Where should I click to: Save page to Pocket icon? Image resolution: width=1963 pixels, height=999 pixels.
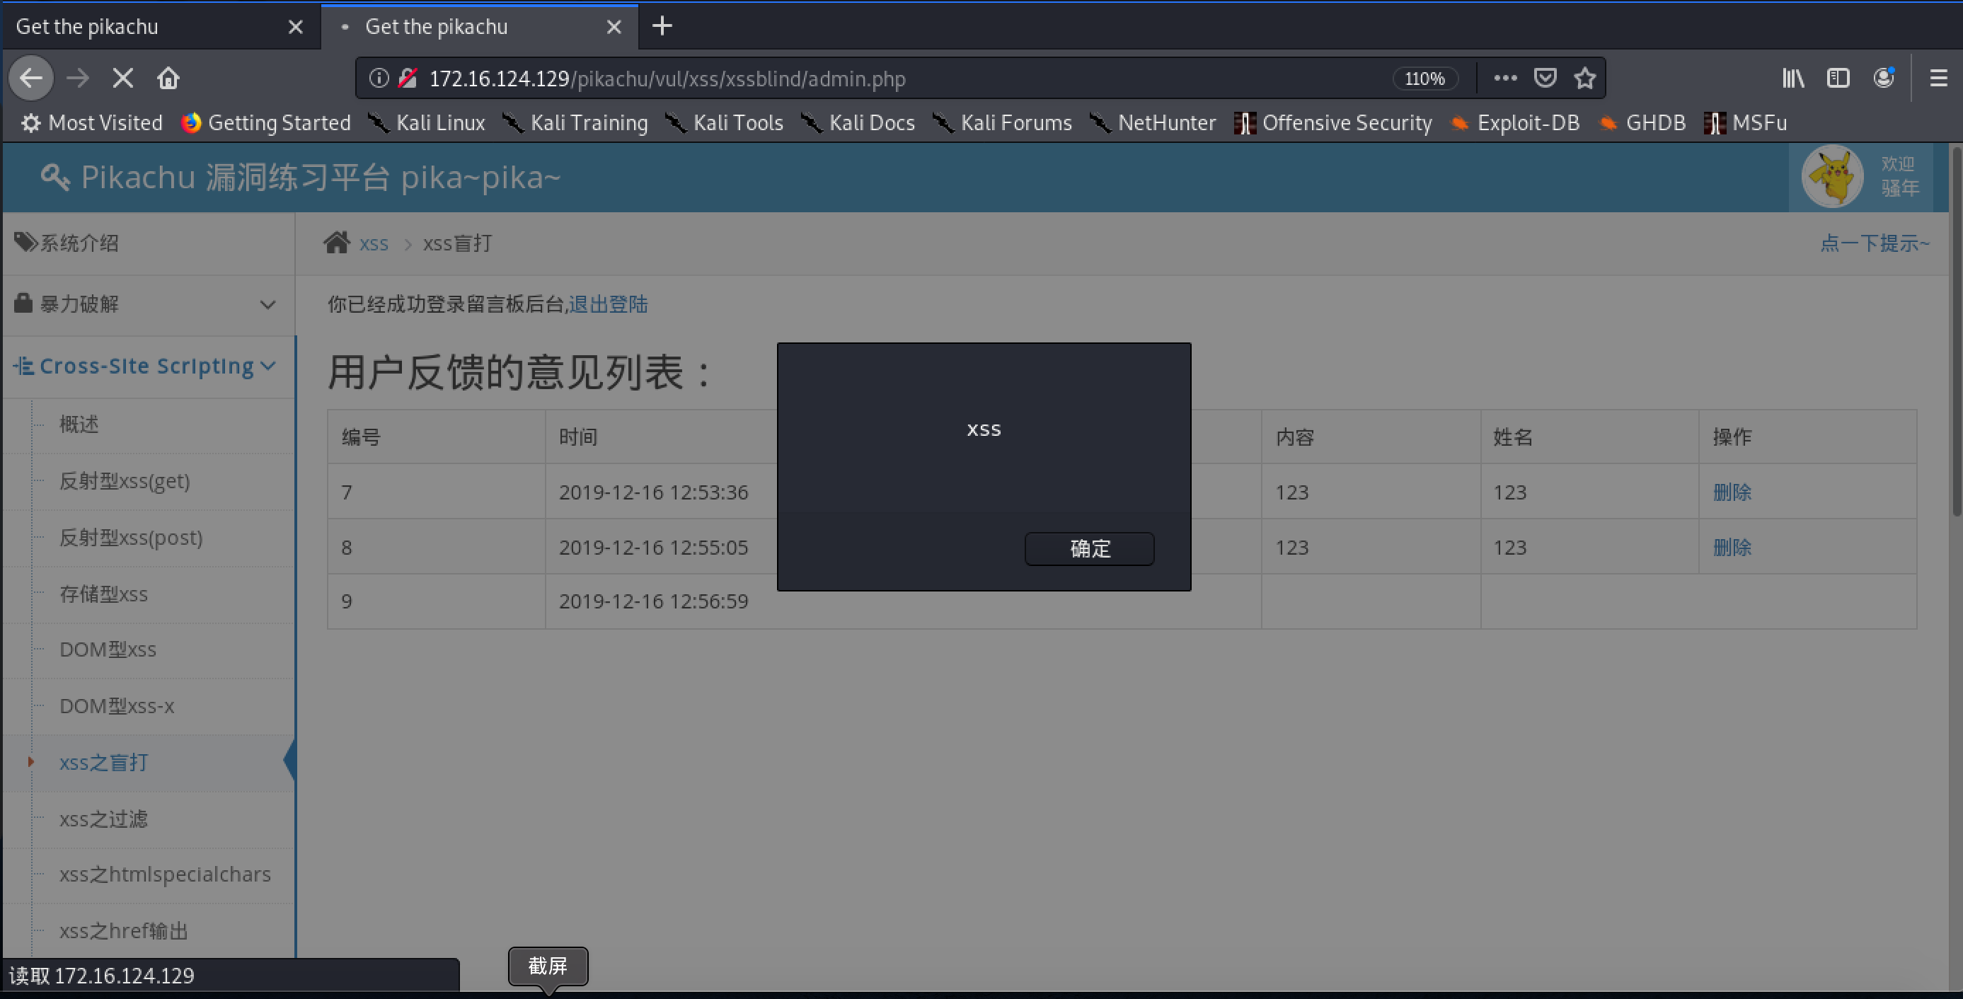1545,79
